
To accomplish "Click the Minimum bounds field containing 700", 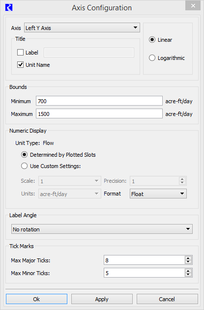I will (99, 101).
